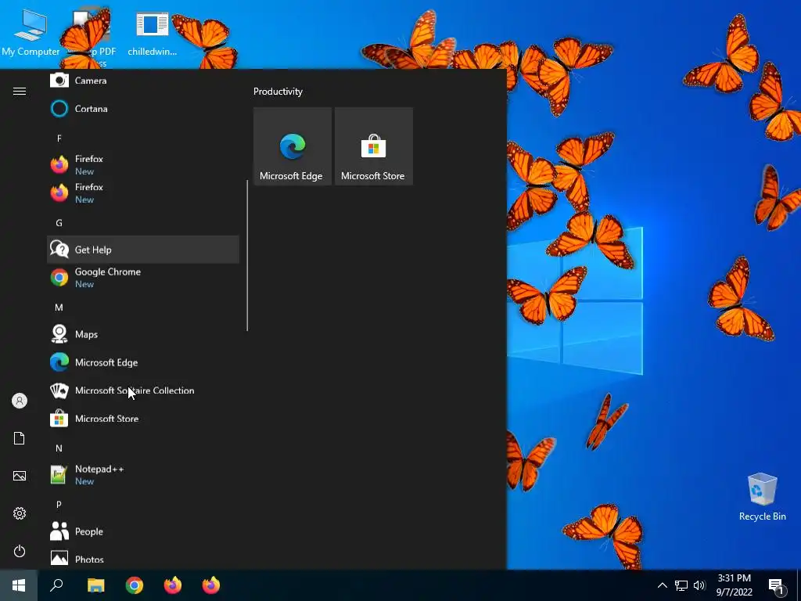Image resolution: width=801 pixels, height=601 pixels.
Task: Open the user account icon in Start sidebar
Action: (x=20, y=401)
